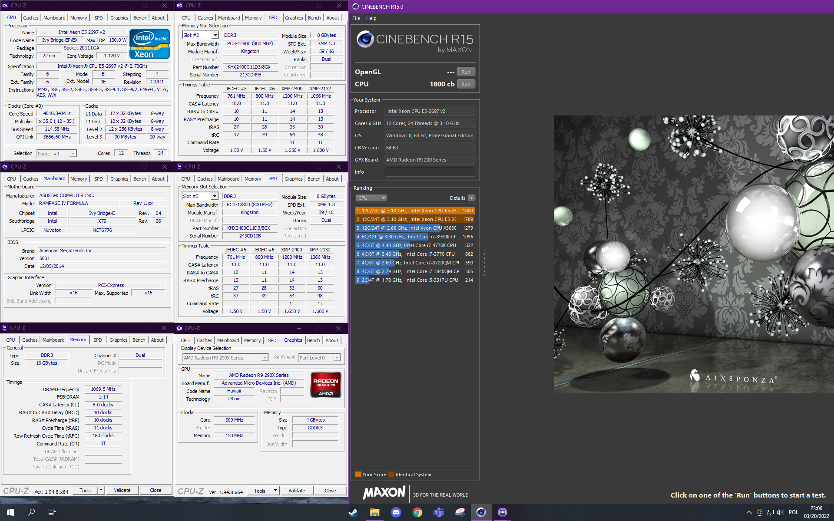Select the Core i5-3317U ranking row
This screenshot has width=834, height=521.
click(415, 280)
